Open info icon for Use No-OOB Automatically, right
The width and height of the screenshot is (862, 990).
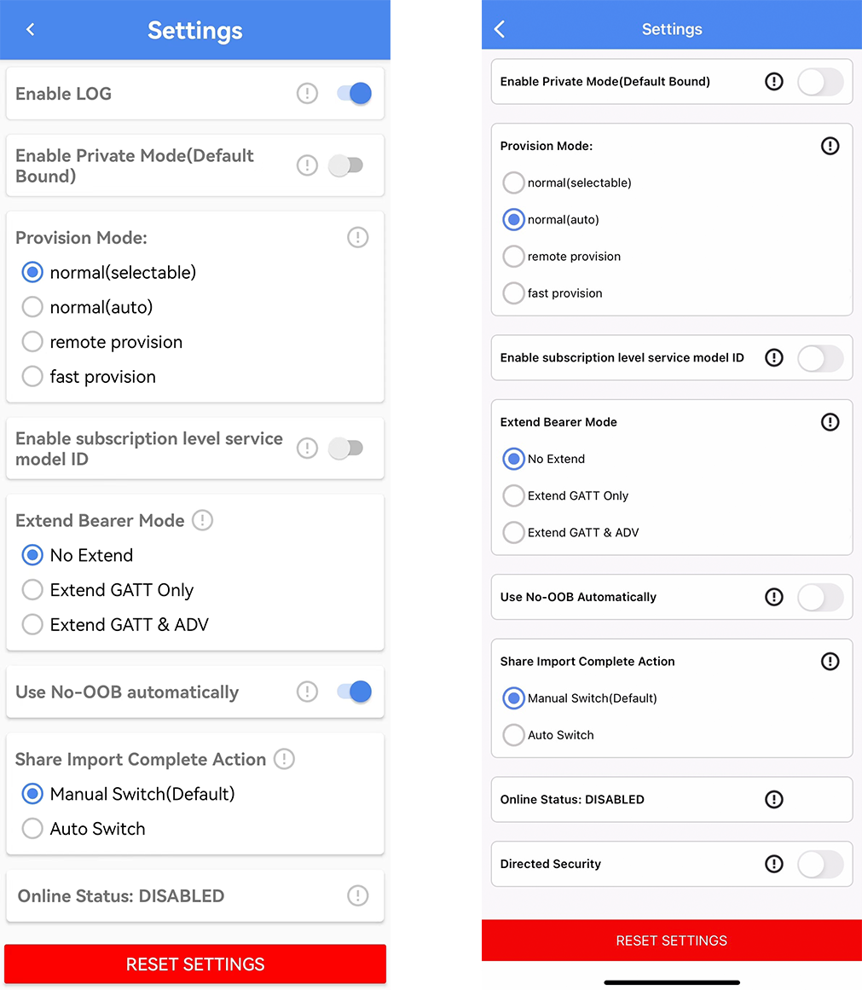[773, 597]
